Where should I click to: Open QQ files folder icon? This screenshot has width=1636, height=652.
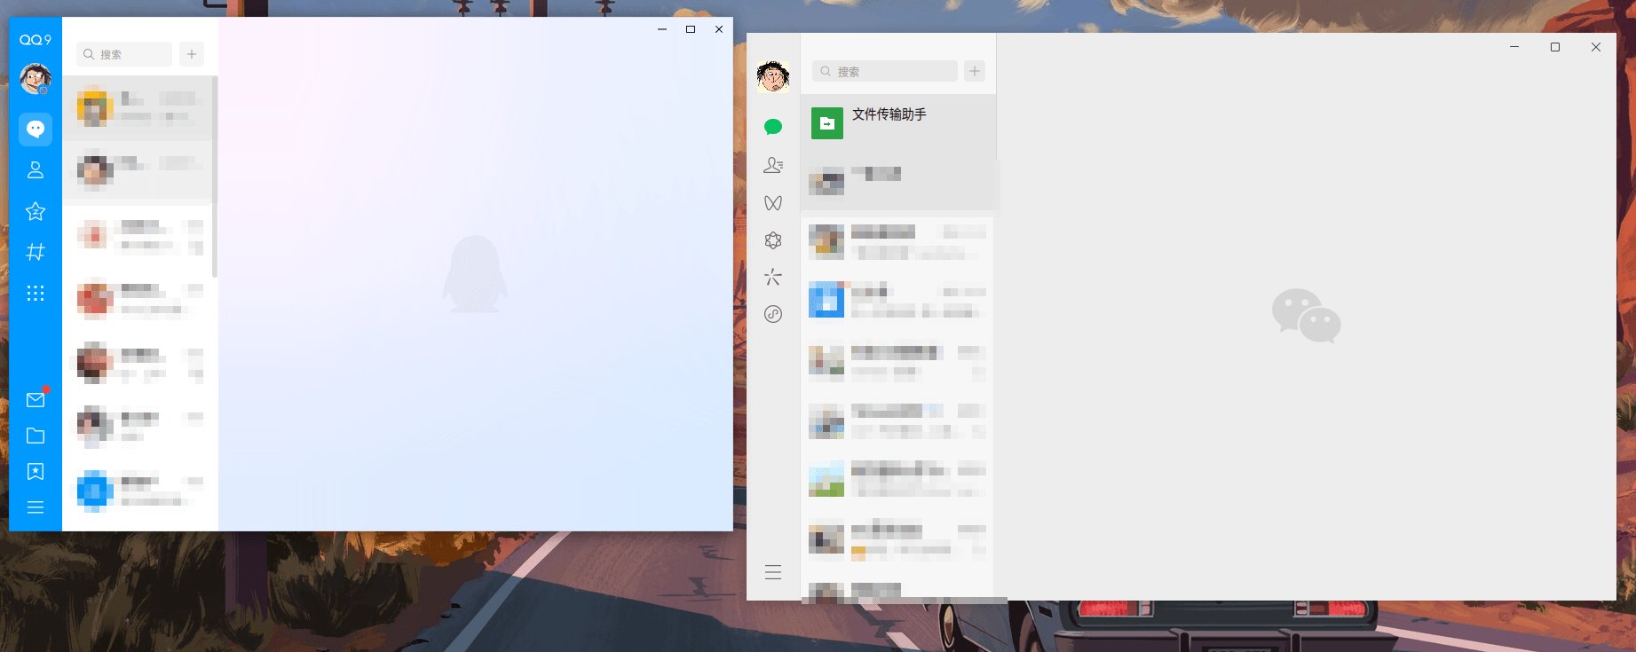tap(36, 436)
